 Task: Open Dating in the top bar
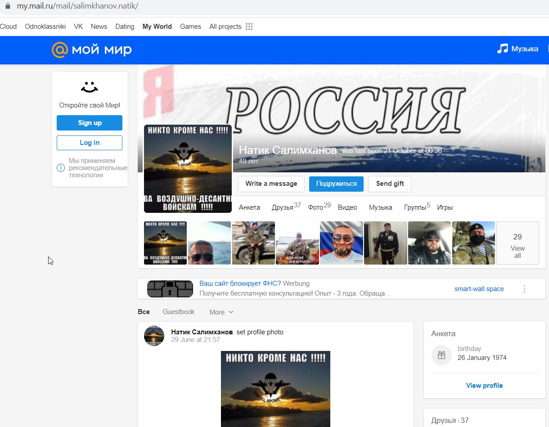(x=125, y=27)
